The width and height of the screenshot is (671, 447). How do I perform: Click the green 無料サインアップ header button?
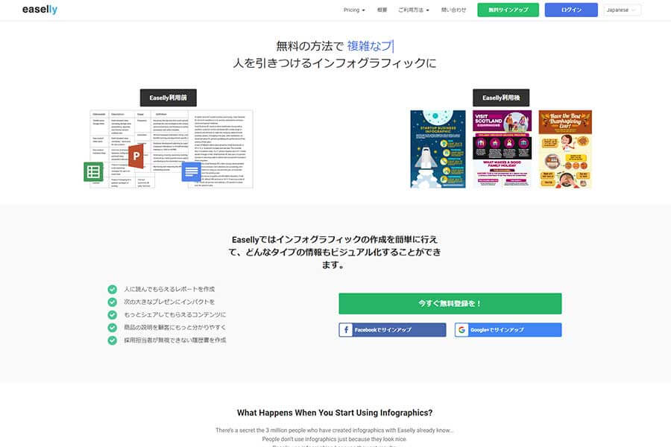point(508,10)
